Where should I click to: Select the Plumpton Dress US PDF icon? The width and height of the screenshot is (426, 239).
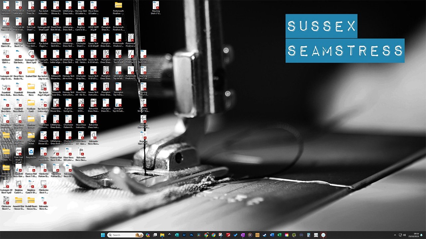(x=106, y=106)
